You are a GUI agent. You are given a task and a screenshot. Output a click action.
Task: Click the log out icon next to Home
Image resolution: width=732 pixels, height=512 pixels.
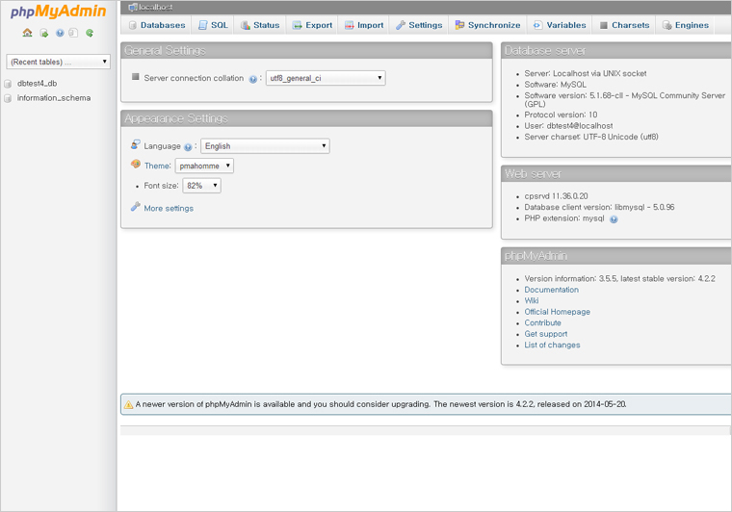[x=43, y=33]
